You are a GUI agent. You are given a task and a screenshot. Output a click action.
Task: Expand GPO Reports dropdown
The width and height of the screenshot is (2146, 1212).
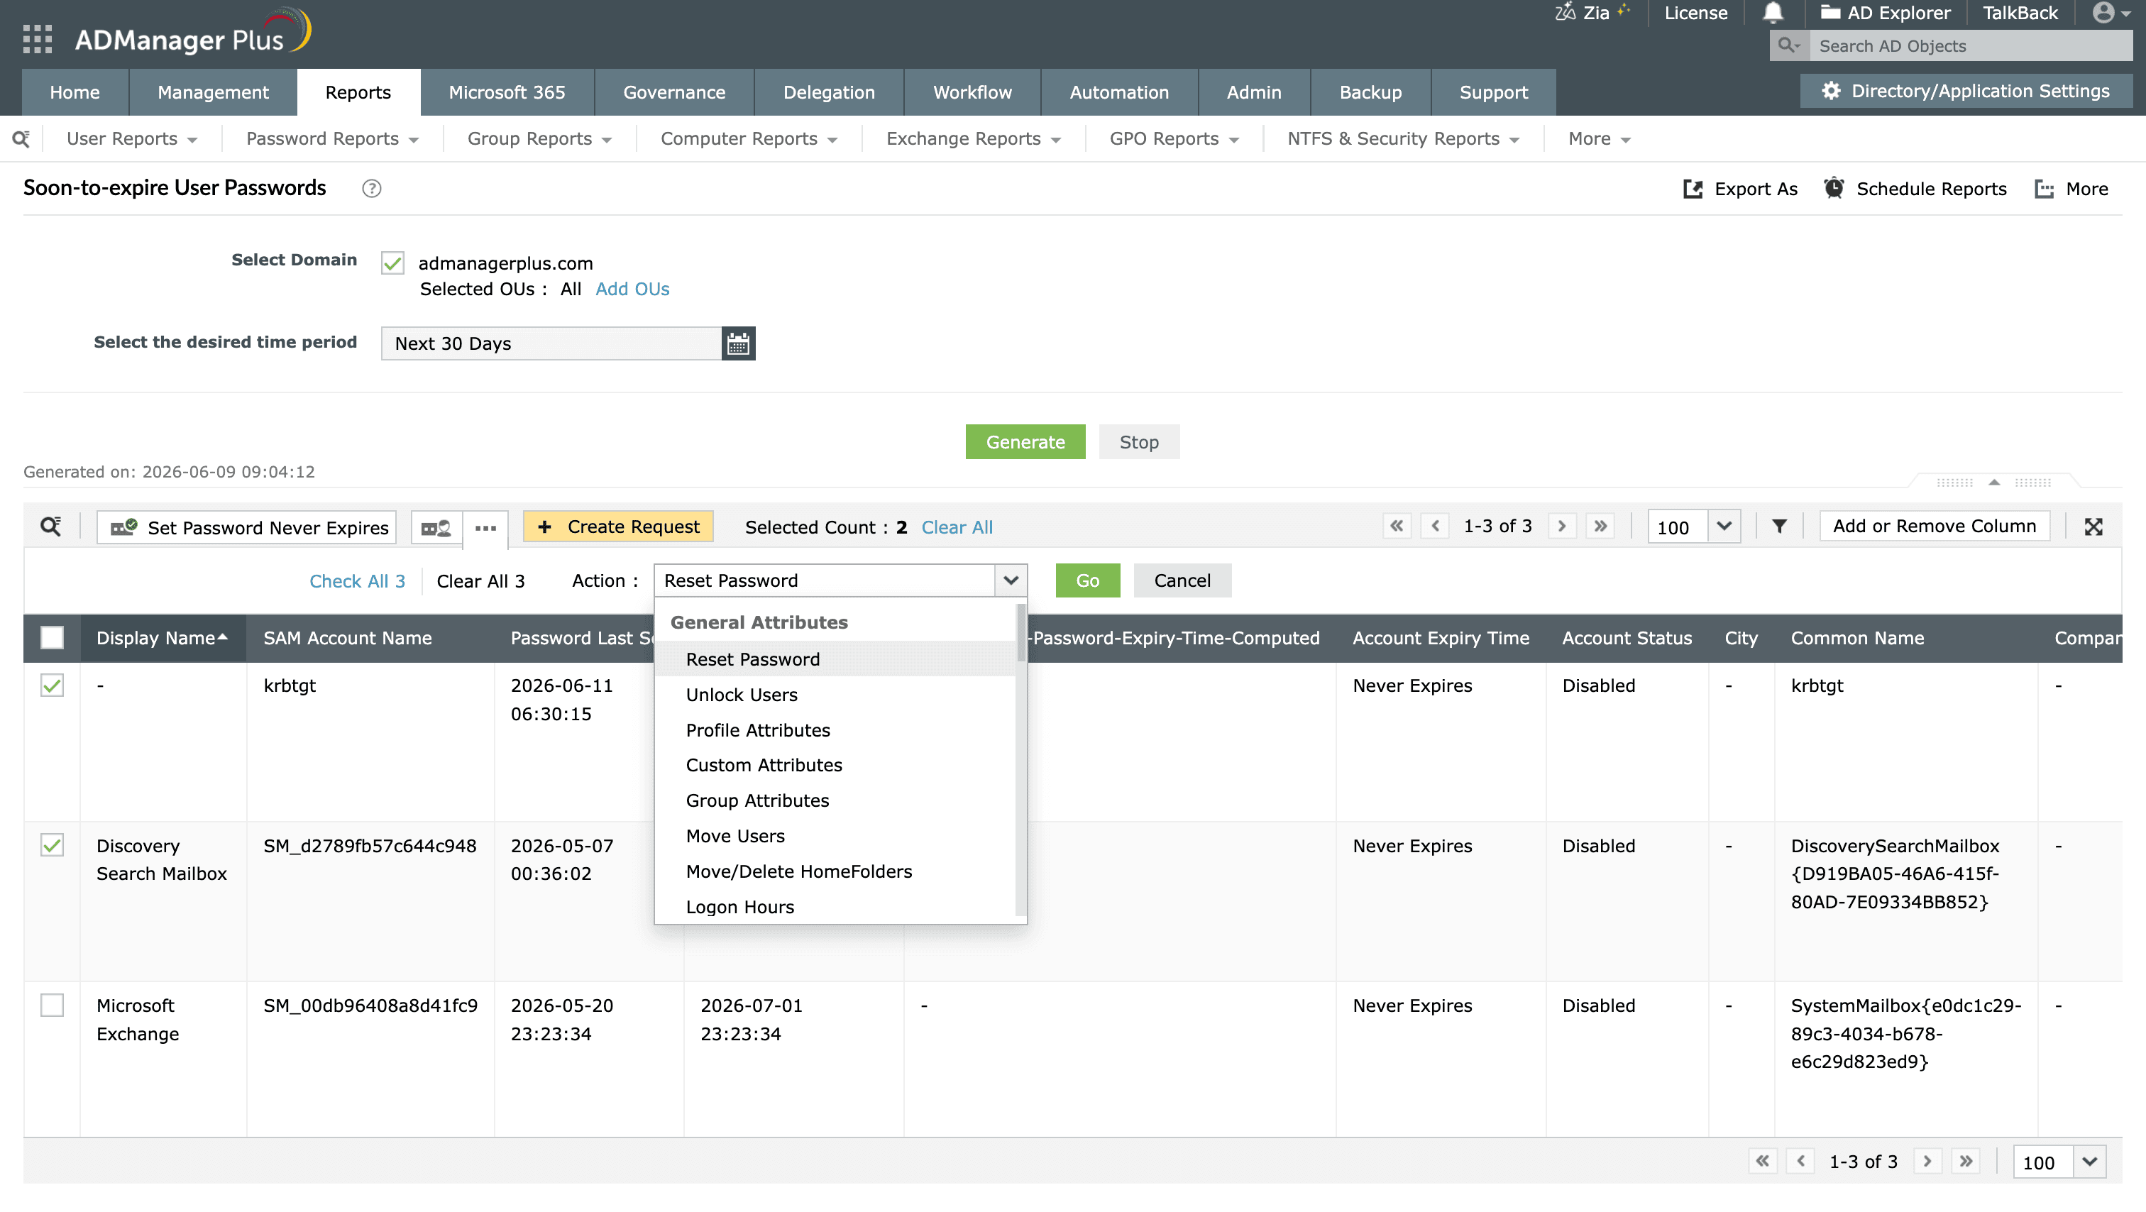(x=1174, y=138)
